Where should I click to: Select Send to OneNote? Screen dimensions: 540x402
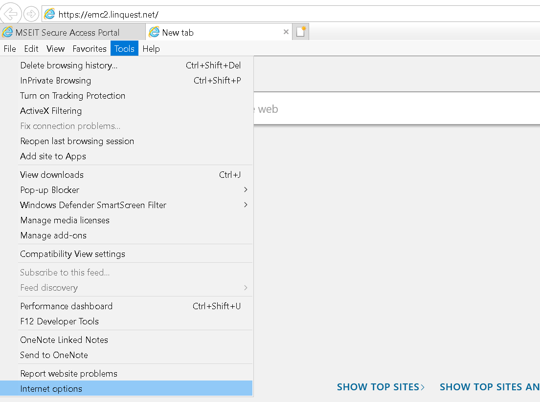[126, 355]
